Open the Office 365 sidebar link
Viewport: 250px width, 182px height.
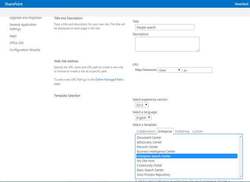click(x=17, y=43)
